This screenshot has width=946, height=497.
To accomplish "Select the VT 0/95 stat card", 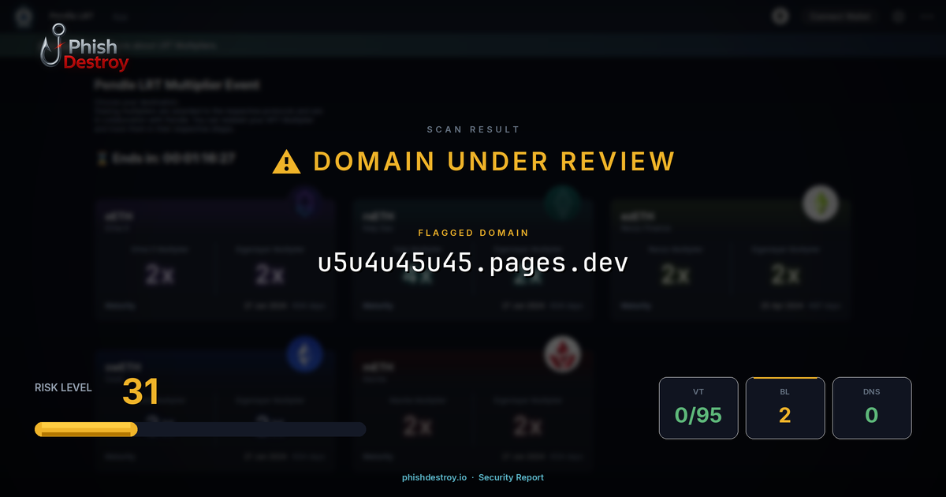I will click(698, 407).
